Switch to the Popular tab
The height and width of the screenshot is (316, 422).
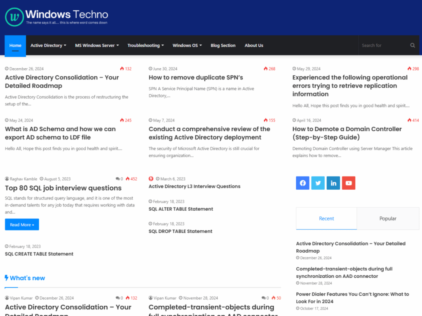point(387,218)
